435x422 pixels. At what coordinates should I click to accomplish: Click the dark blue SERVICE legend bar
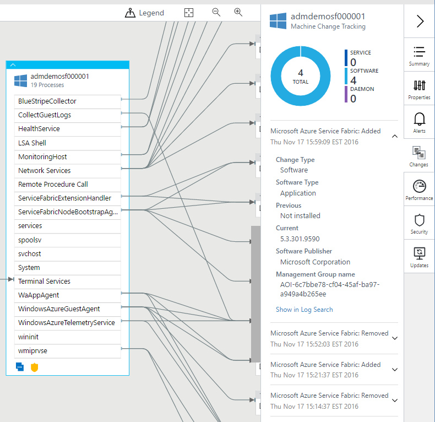(x=346, y=58)
